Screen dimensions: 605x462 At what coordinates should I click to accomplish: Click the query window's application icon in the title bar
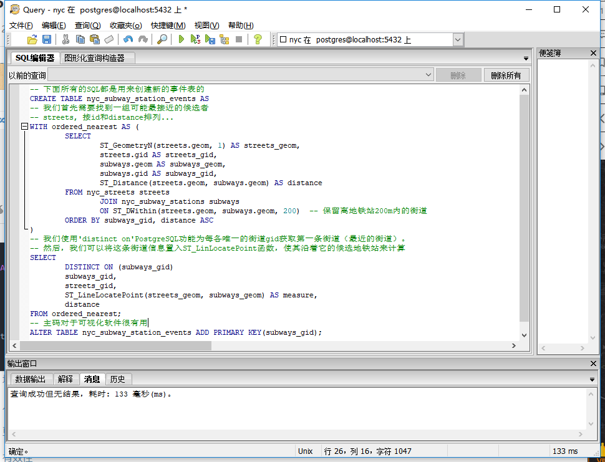15,9
